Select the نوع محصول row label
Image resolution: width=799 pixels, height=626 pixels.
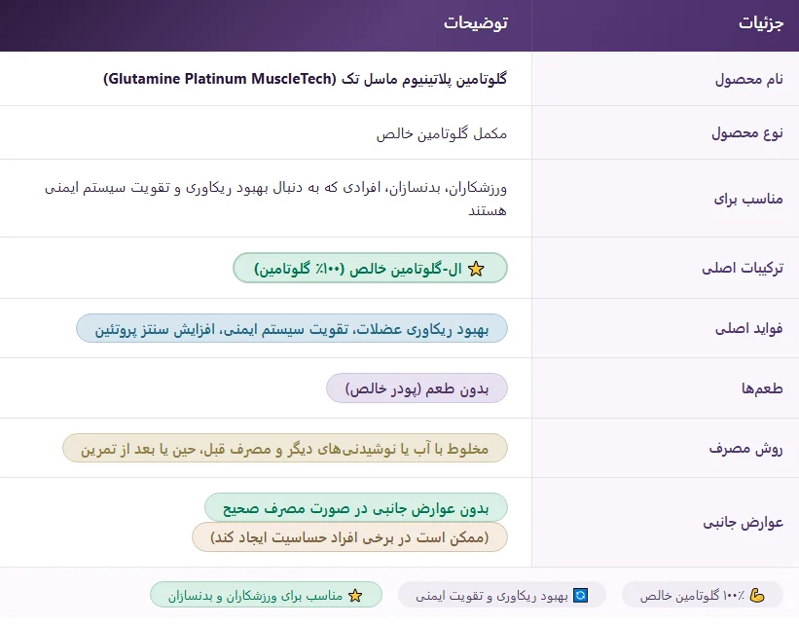747,133
